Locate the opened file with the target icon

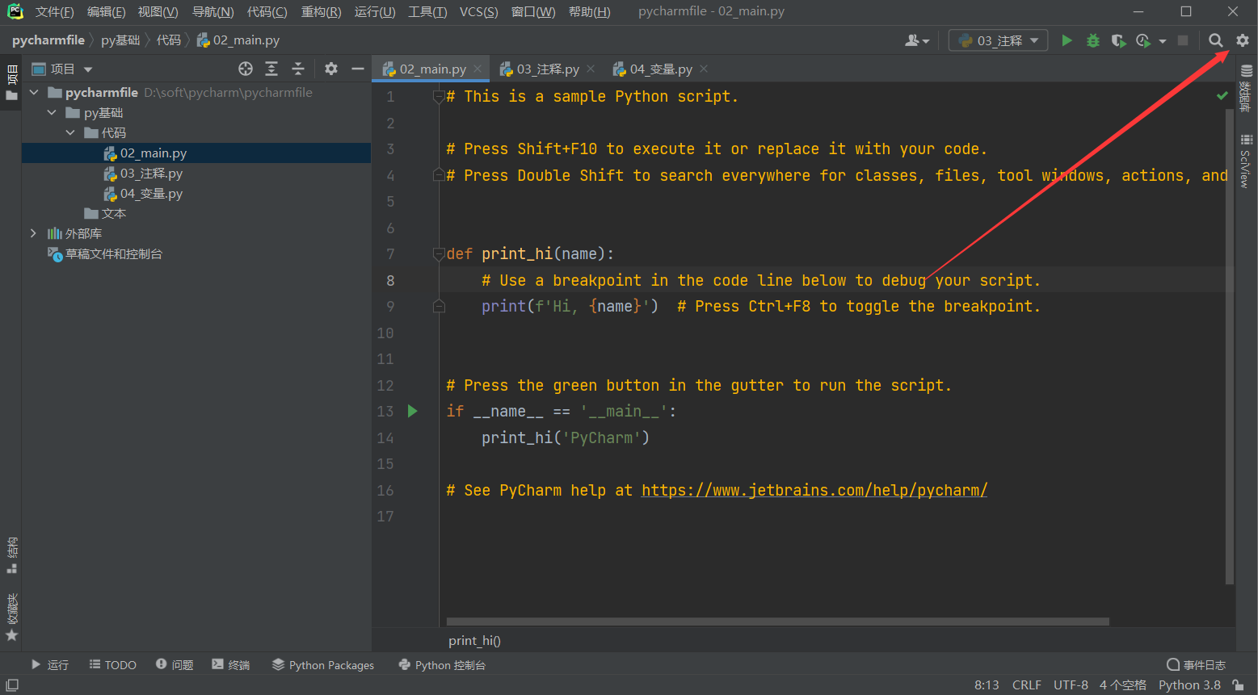(246, 69)
